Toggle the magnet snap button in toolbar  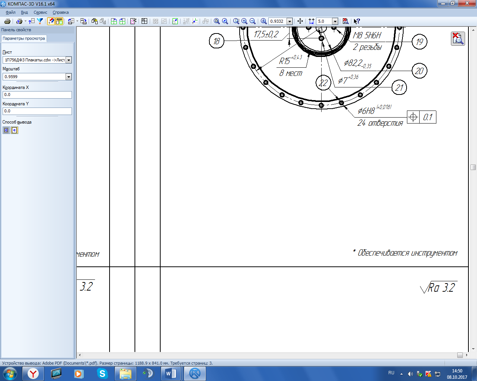[x=51, y=21]
